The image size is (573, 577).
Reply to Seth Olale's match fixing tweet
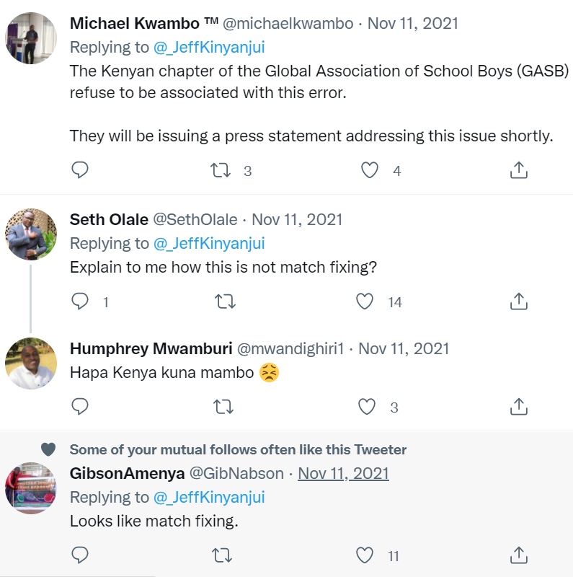[81, 301]
